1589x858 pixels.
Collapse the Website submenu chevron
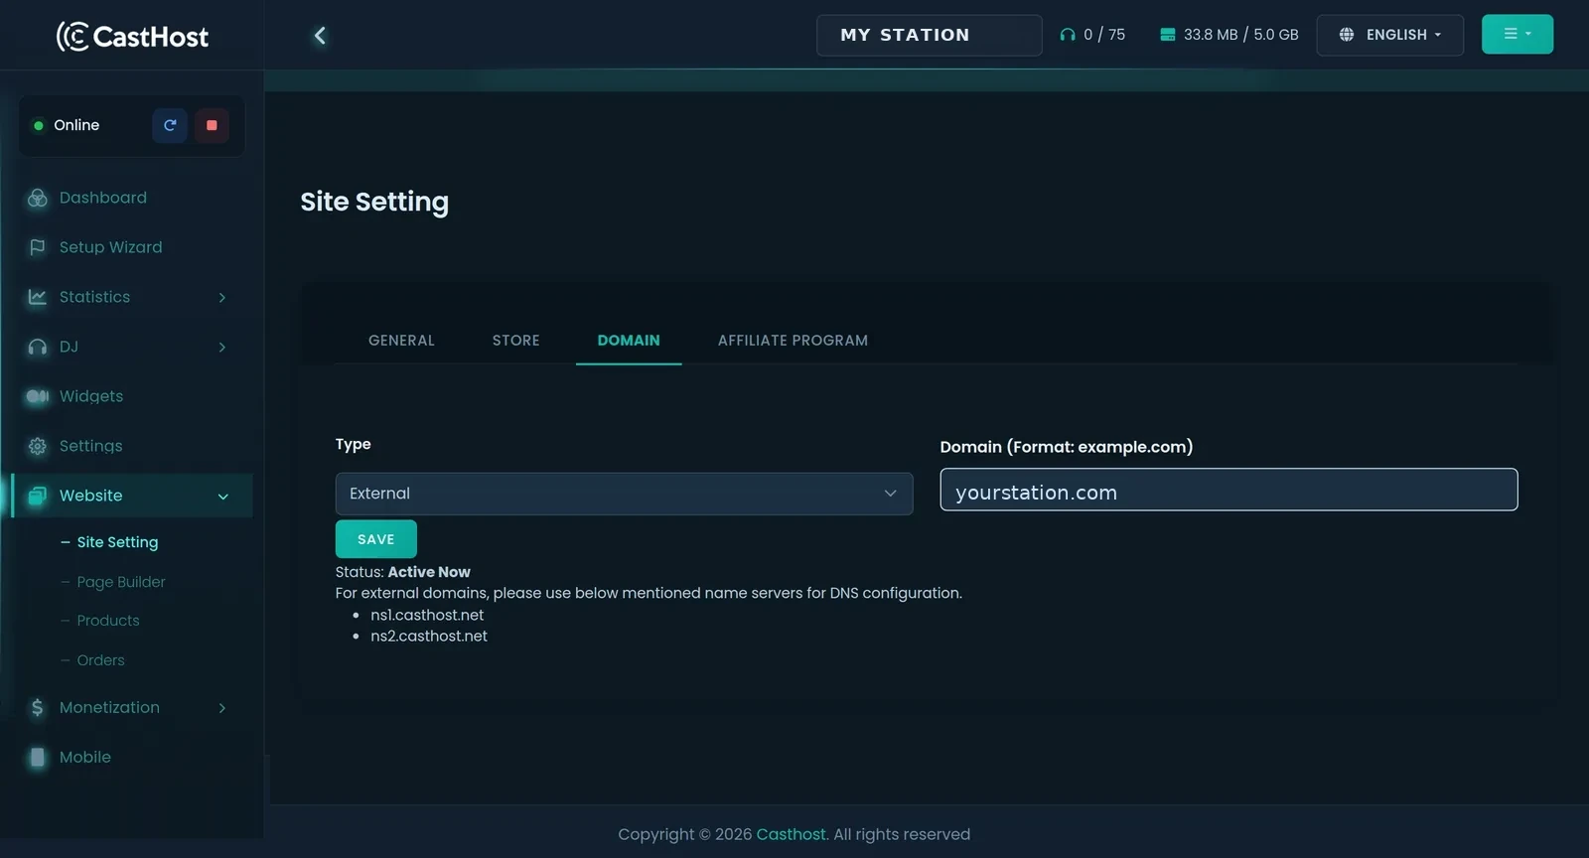[223, 496]
